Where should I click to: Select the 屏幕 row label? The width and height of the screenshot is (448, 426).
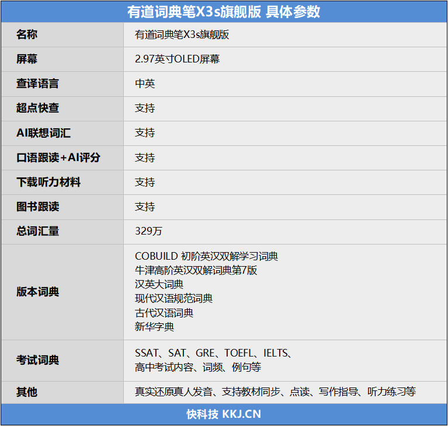click(27, 59)
